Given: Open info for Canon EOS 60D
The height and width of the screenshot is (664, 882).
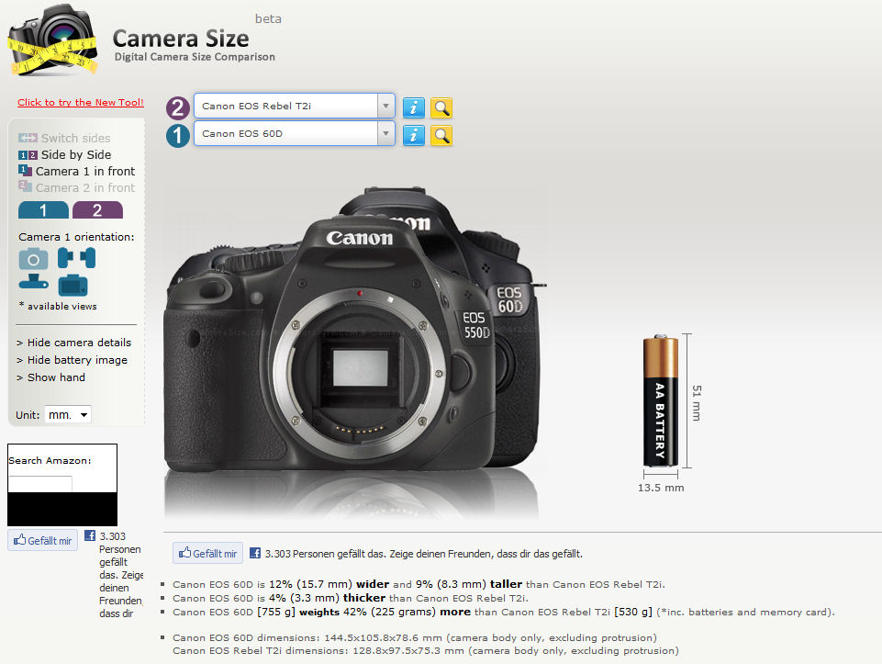Looking at the screenshot, I should (x=413, y=135).
